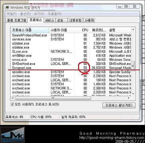Viewport: 145px width, 143px height.
Task: Click the vertical scrollbar down arrow
Action: [133, 94]
